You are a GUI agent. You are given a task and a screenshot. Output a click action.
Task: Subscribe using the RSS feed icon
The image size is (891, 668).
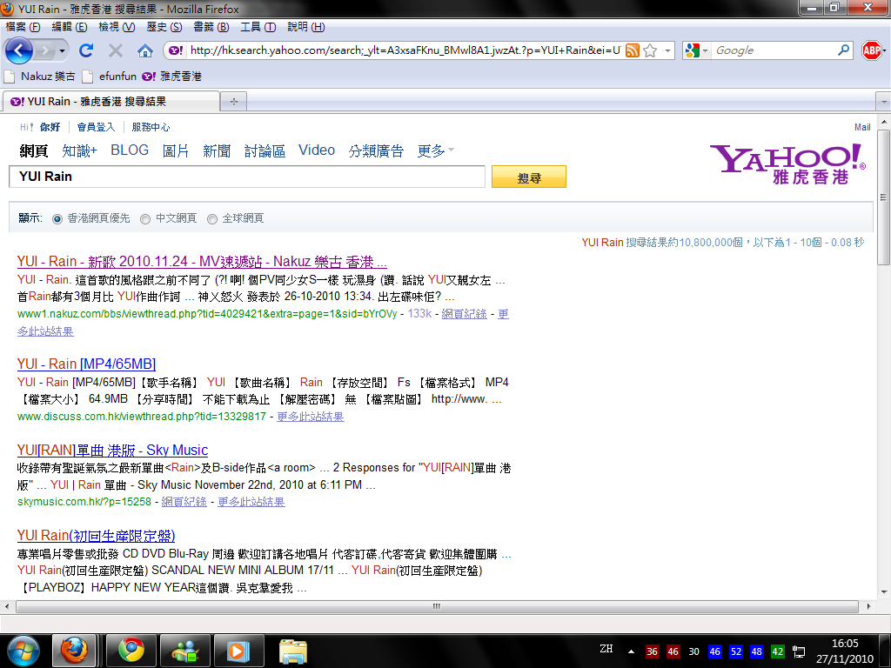click(633, 50)
